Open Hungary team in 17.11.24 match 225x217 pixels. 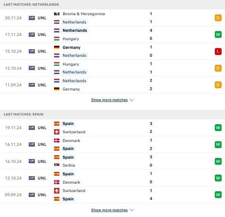[71, 39]
